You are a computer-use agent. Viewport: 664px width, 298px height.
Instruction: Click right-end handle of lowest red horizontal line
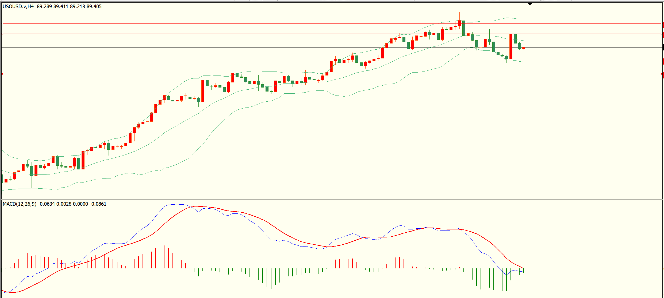tap(662, 74)
